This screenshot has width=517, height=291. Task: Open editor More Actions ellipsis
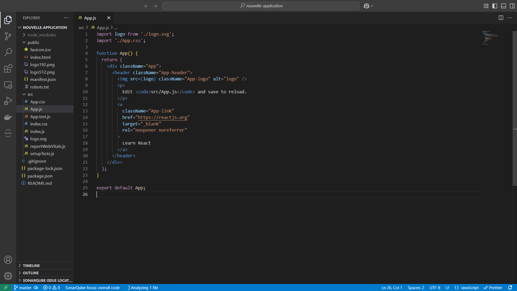[x=510, y=18]
